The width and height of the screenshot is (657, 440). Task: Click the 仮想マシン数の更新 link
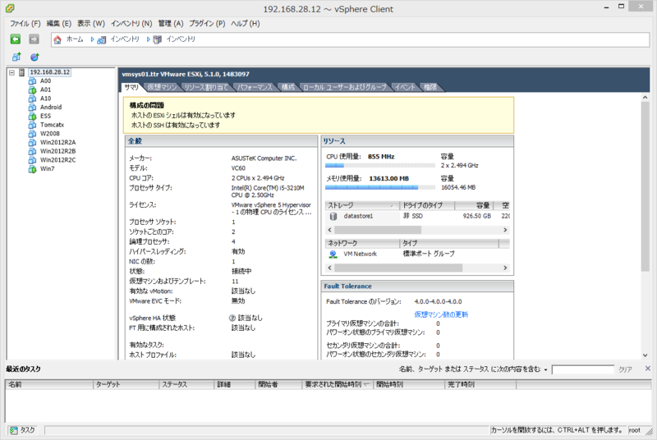[x=441, y=314]
